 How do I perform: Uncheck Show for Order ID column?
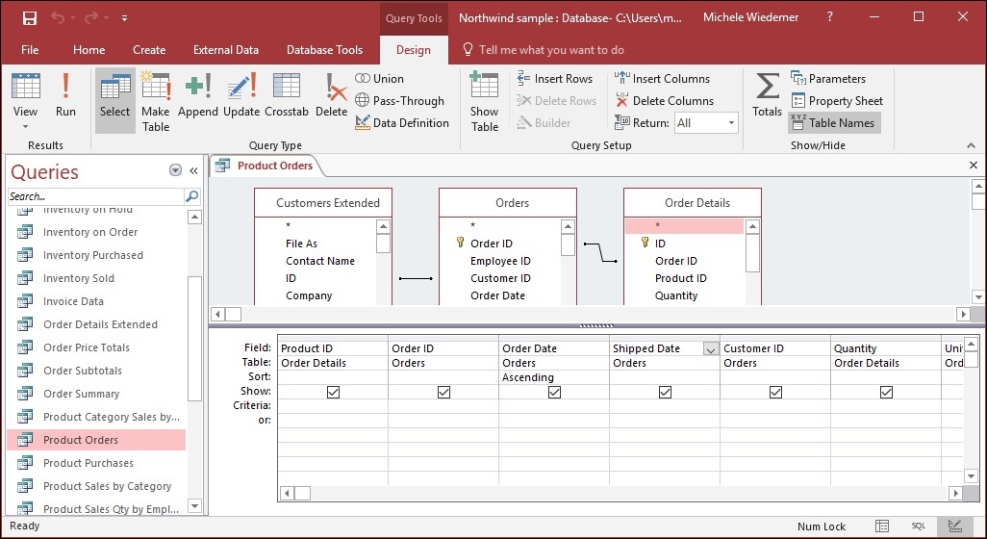[x=443, y=393]
